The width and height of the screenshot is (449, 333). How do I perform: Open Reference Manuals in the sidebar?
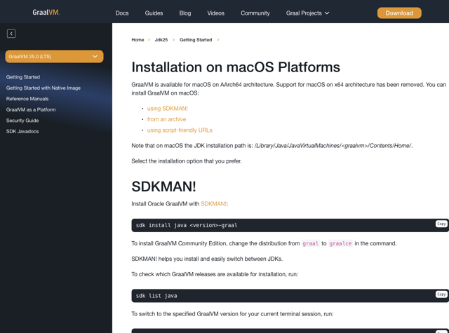27,99
